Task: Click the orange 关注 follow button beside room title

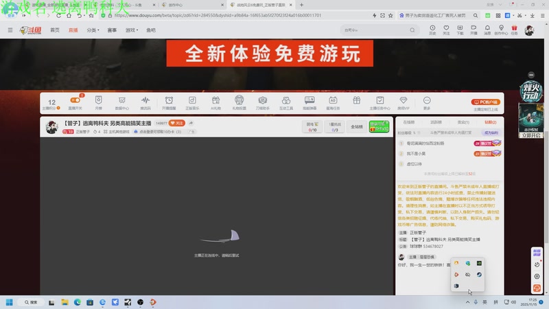Action: click(x=176, y=123)
